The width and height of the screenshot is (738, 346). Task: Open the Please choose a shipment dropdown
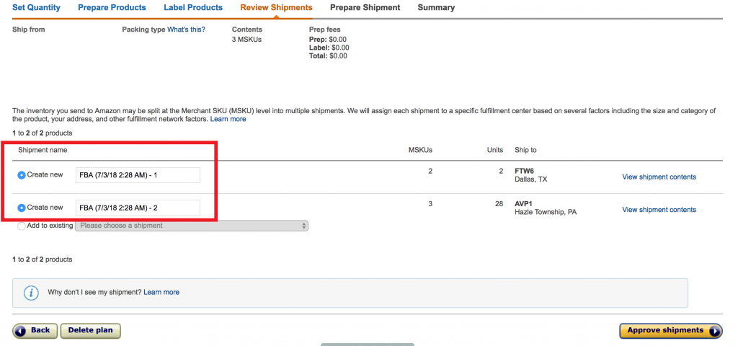click(x=192, y=226)
